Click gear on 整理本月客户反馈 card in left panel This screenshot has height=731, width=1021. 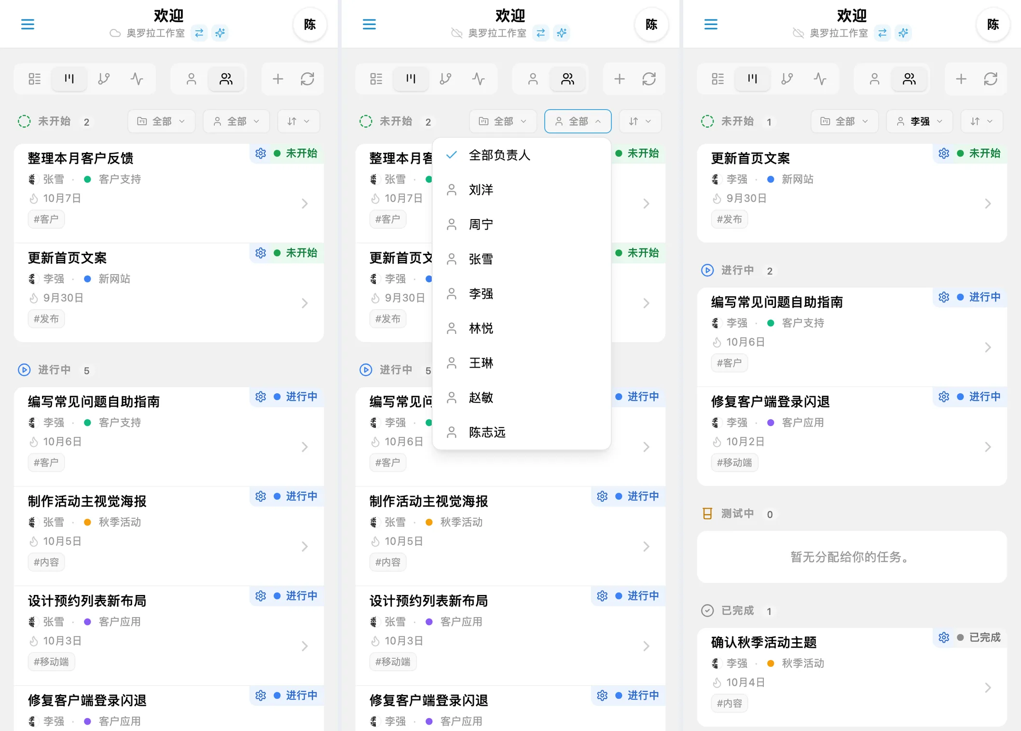(261, 153)
